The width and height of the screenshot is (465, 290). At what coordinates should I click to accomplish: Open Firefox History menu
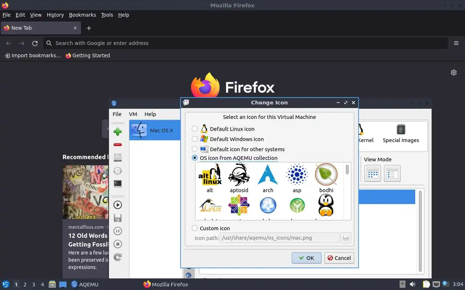[x=55, y=15]
